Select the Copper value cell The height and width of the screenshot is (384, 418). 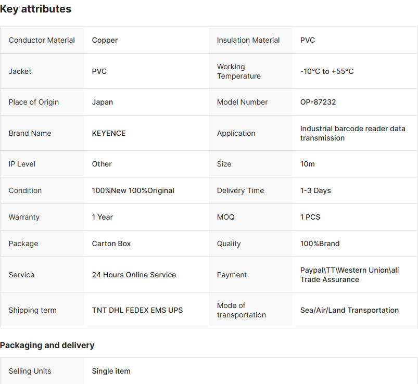click(x=105, y=40)
